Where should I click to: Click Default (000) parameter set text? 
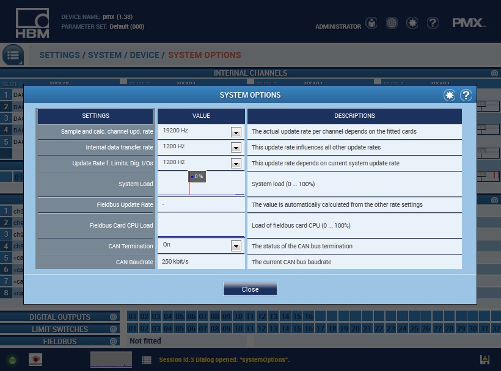(127, 26)
